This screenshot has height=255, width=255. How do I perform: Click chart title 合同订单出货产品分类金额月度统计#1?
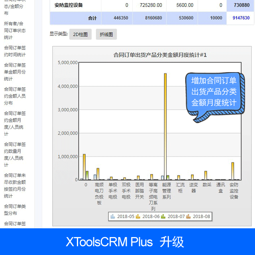pyautogui.click(x=160, y=55)
